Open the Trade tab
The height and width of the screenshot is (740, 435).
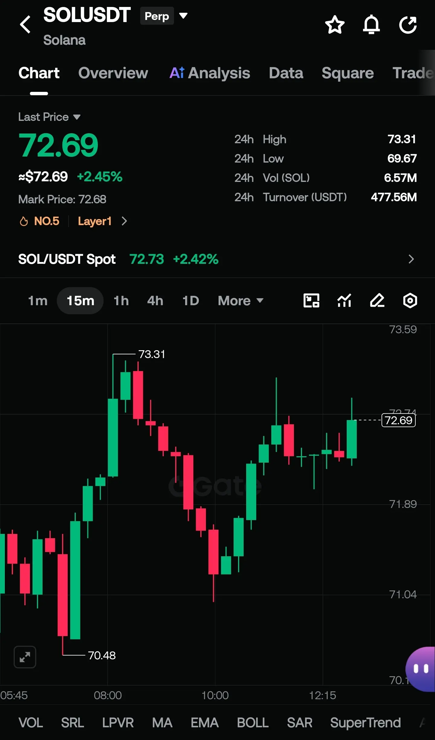(x=413, y=73)
